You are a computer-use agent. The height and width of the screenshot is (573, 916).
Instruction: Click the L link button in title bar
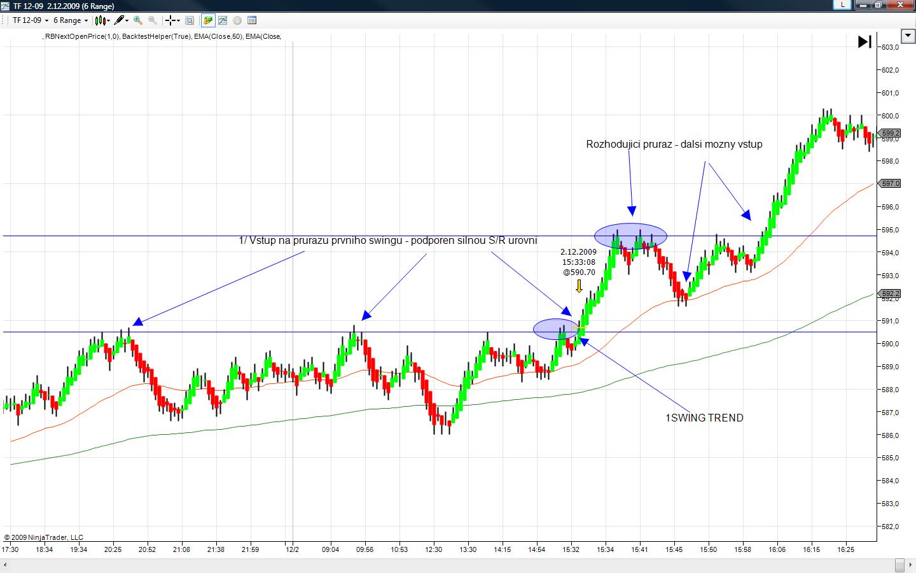tap(843, 5)
